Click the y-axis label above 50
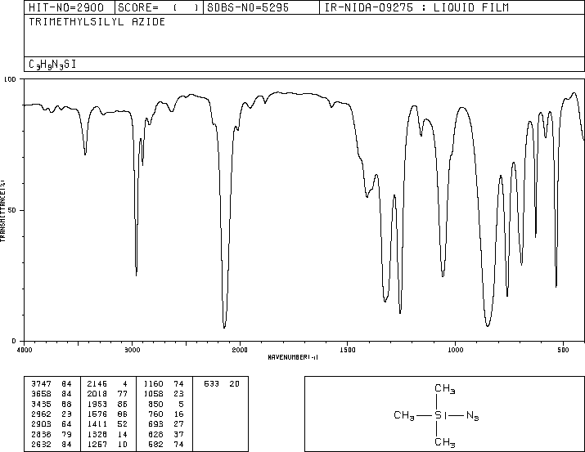 10,79
